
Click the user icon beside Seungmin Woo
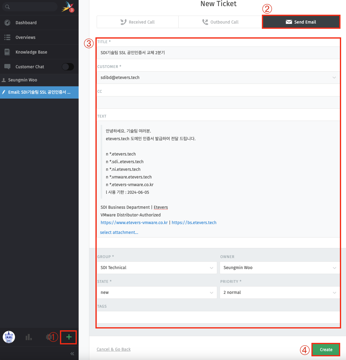point(4,80)
